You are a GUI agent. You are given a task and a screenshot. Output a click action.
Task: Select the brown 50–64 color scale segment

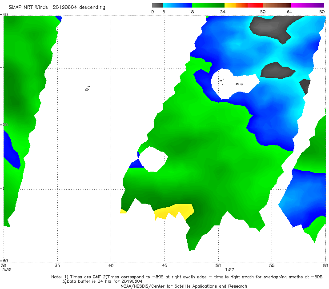point(277,5)
